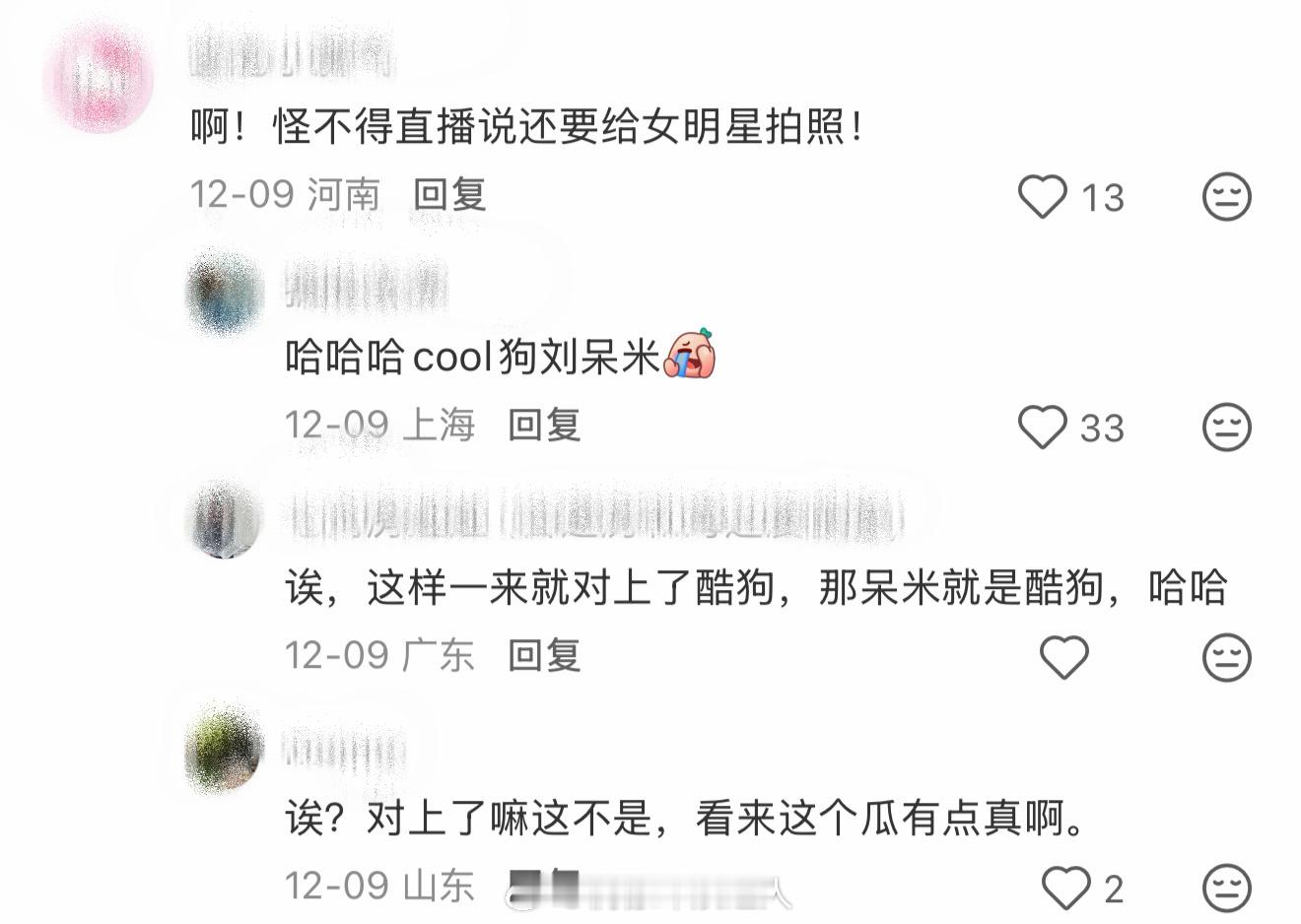1301x924 pixels.
Task: Tap the avatar of the 广东 replier
Action: (225, 520)
